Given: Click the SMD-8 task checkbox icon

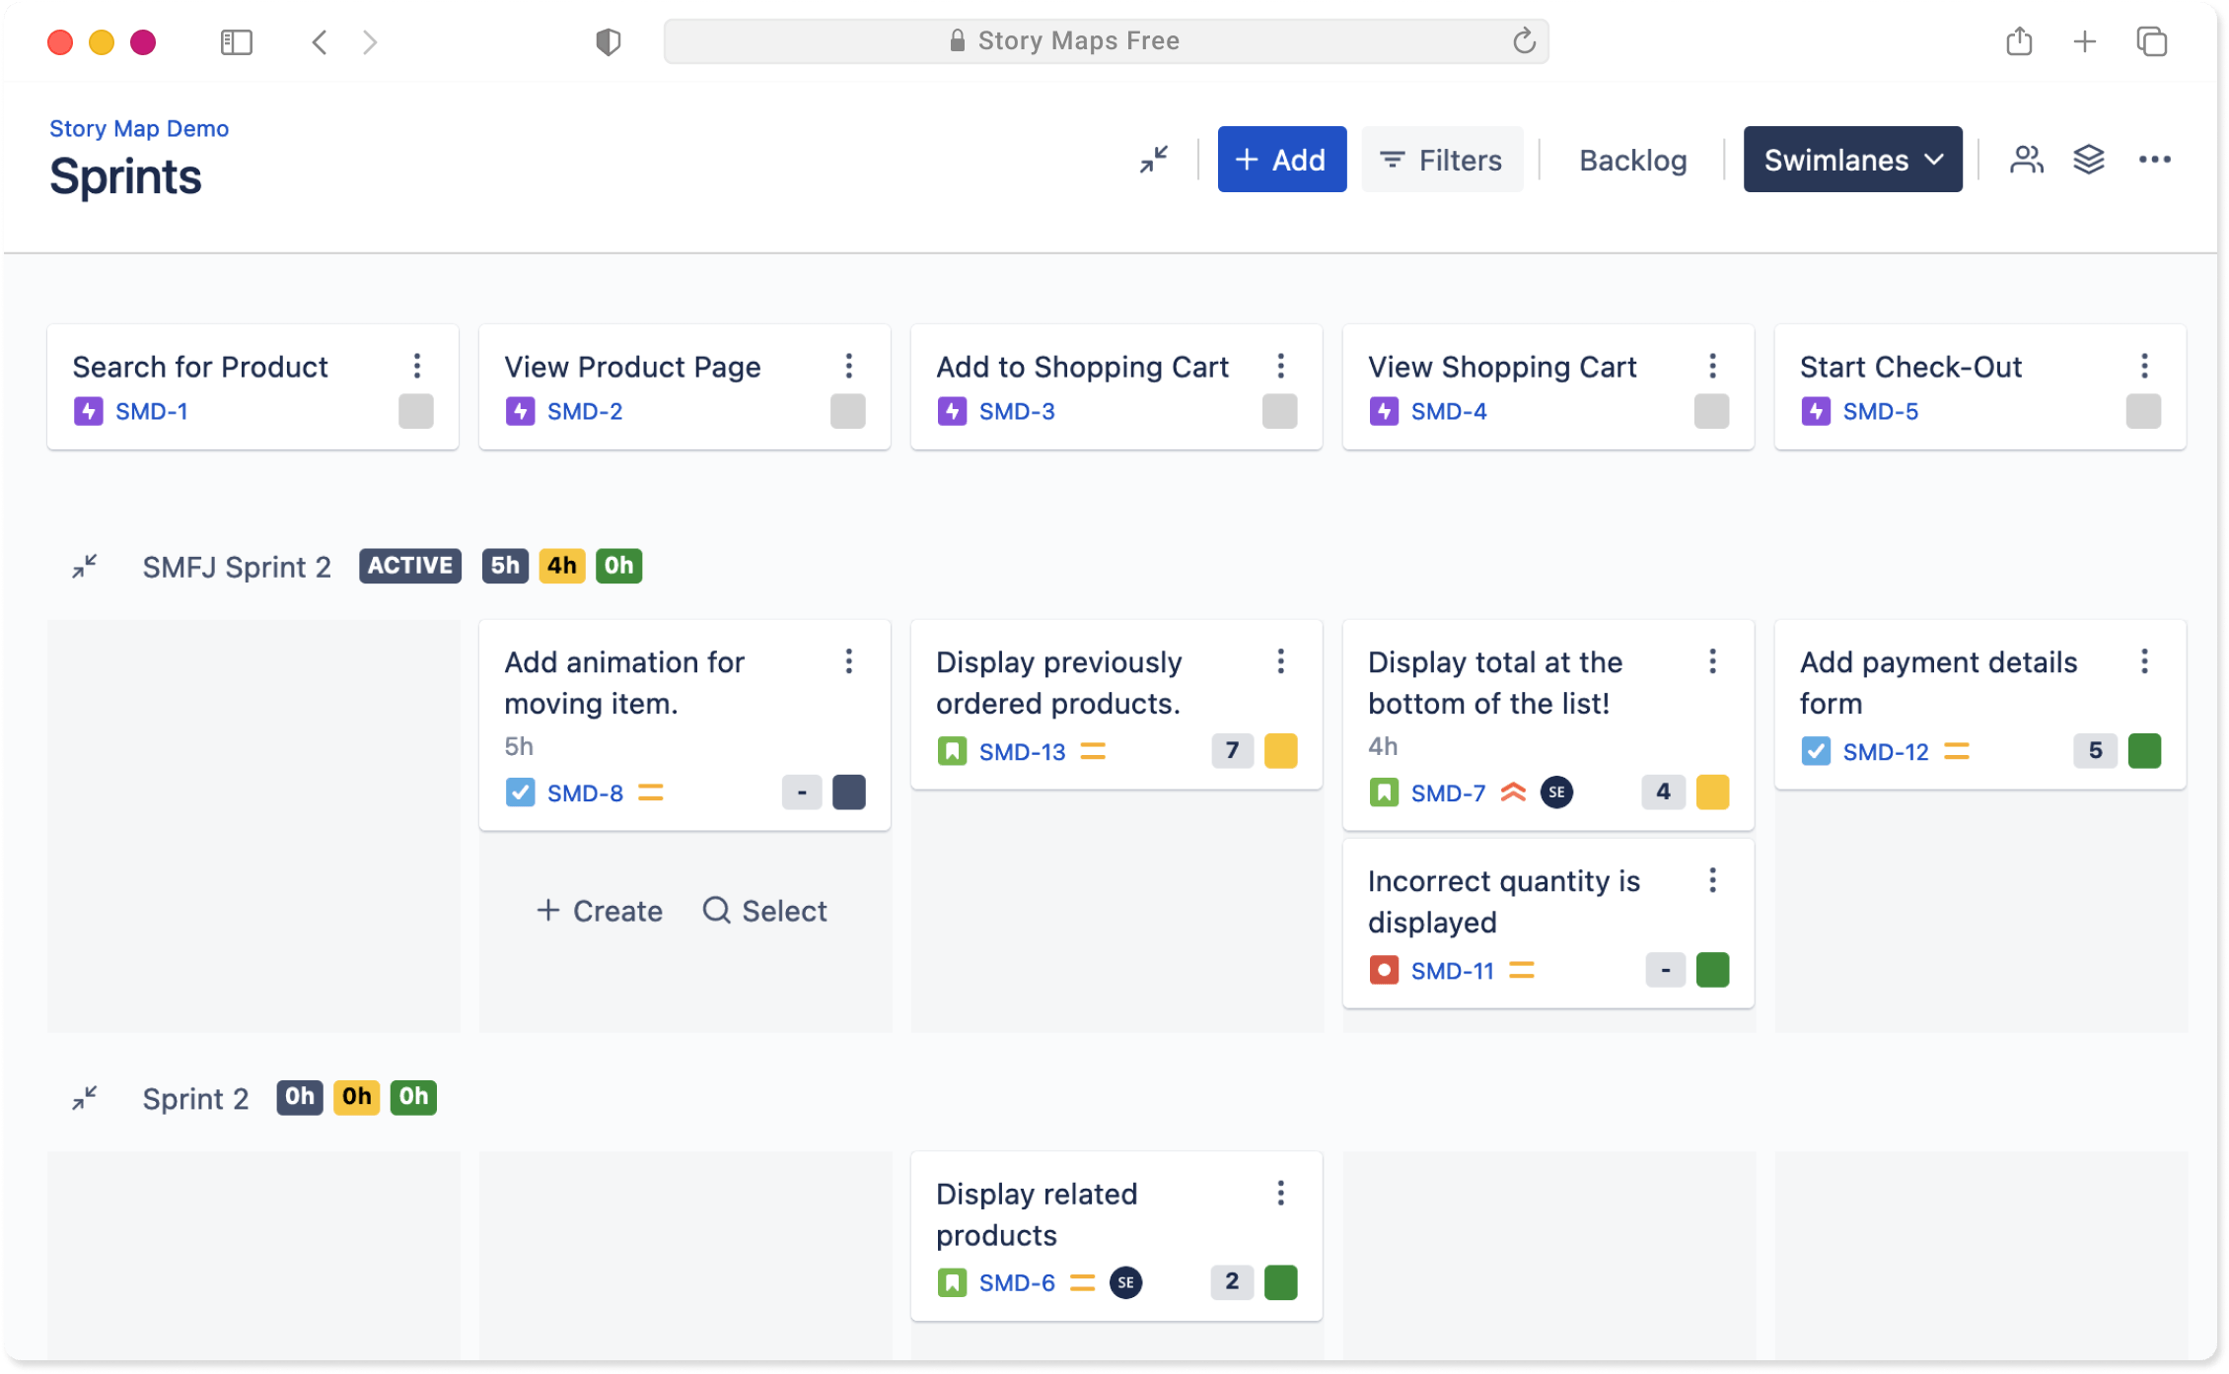Looking at the screenshot, I should click(520, 793).
